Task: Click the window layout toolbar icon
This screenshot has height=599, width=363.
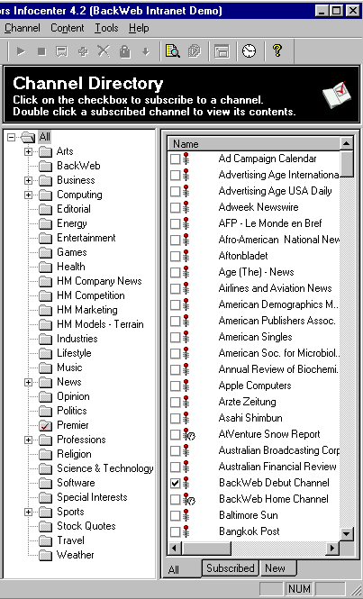Action: (222, 51)
